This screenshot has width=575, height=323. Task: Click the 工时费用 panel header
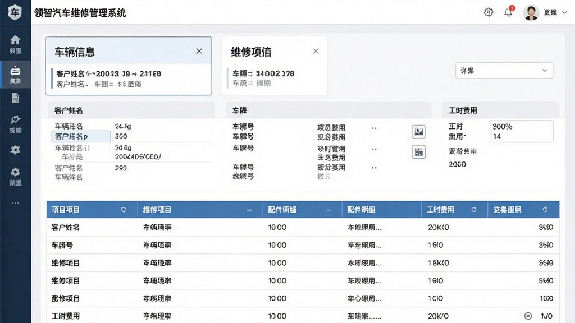point(500,110)
